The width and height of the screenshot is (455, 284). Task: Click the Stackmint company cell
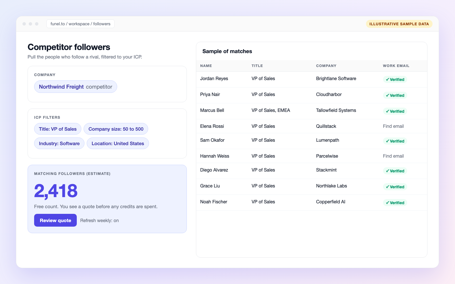(326, 170)
